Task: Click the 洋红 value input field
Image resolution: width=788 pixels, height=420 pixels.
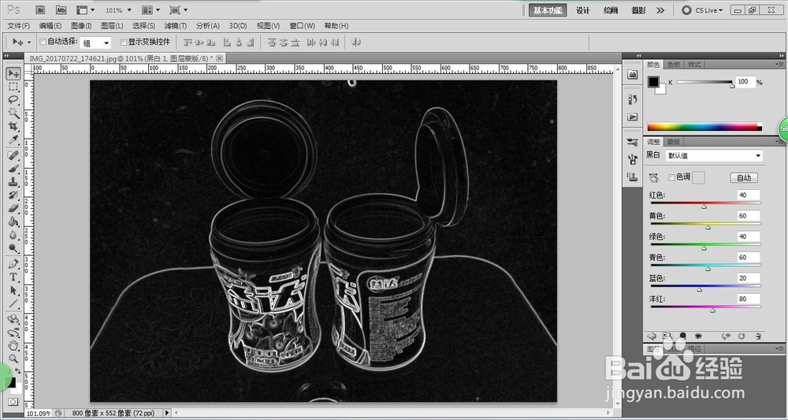Action: (749, 299)
